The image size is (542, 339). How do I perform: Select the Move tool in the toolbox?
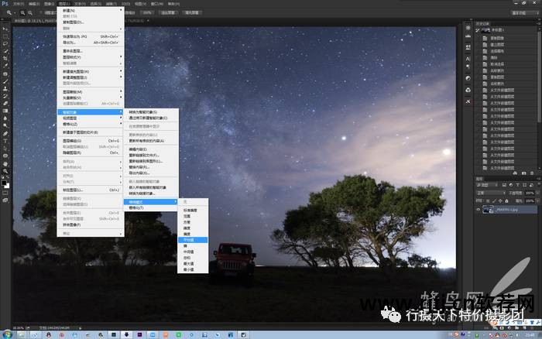click(x=5, y=29)
